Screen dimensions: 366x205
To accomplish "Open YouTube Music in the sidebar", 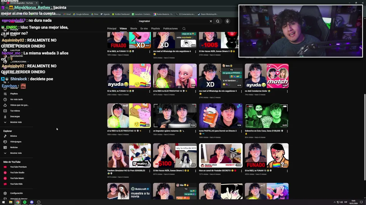I will (x=17, y=178).
